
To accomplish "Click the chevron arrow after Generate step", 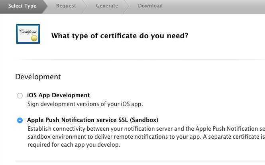I will coord(126,6).
